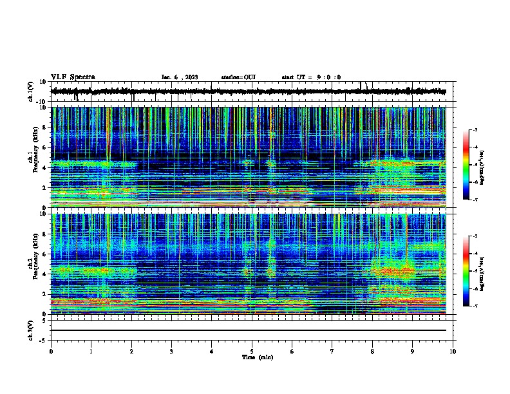Click time axis tick label "1"
The image size is (510, 394).
pos(91,352)
